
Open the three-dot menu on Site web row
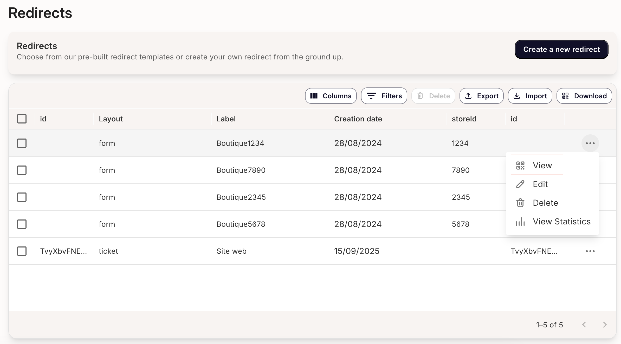[x=590, y=251]
